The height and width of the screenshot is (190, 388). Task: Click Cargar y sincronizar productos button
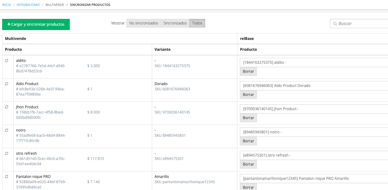click(x=36, y=24)
